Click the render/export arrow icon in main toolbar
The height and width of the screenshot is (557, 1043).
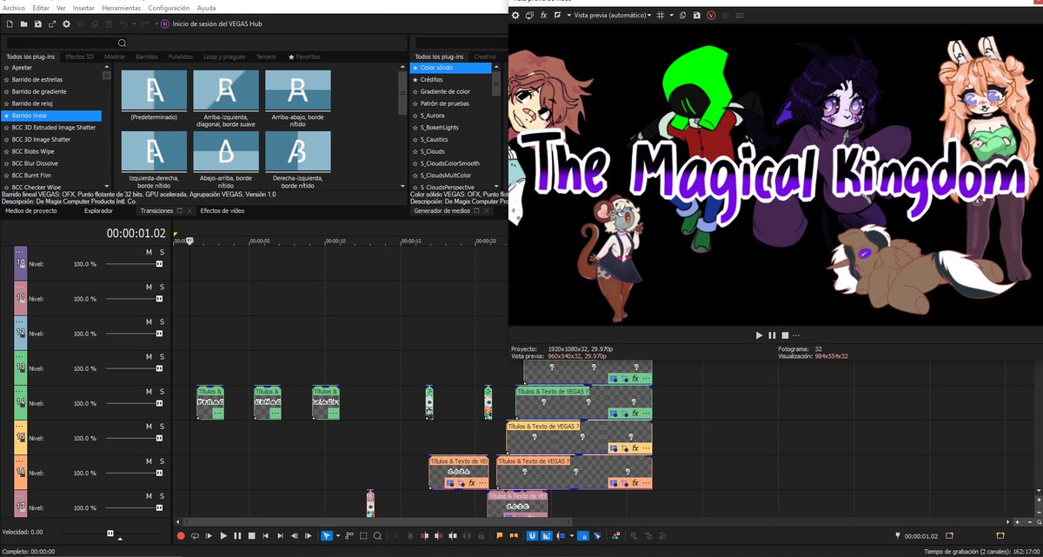(52, 24)
